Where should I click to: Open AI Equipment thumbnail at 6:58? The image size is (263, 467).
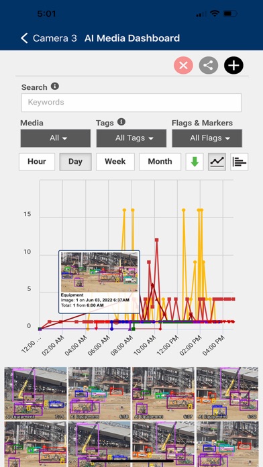[x=99, y=393]
